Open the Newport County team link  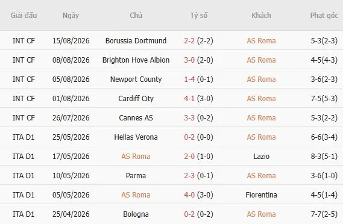pyautogui.click(x=136, y=79)
